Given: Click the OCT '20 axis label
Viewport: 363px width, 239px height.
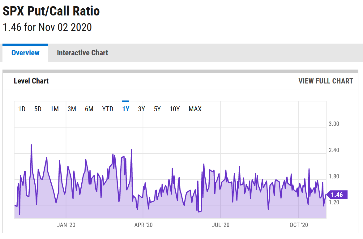Looking at the screenshot, I should pyautogui.click(x=299, y=225).
